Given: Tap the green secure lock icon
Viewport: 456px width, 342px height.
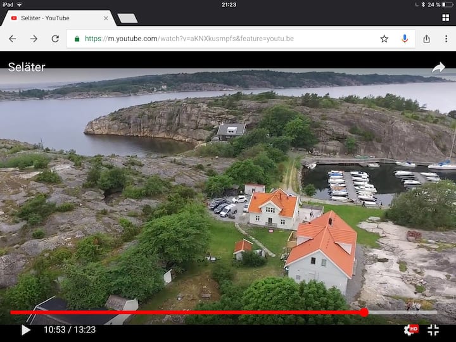Looking at the screenshot, I should pos(77,39).
